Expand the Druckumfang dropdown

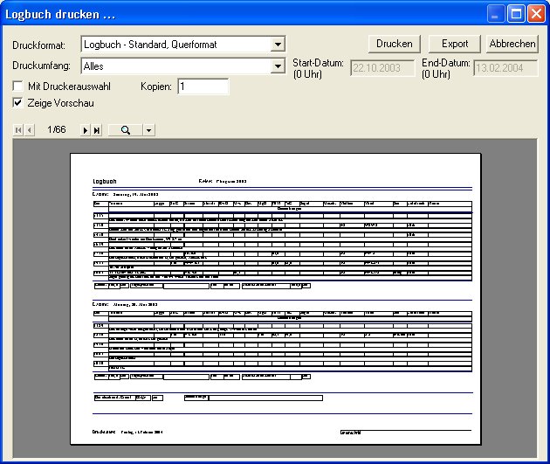(278, 66)
